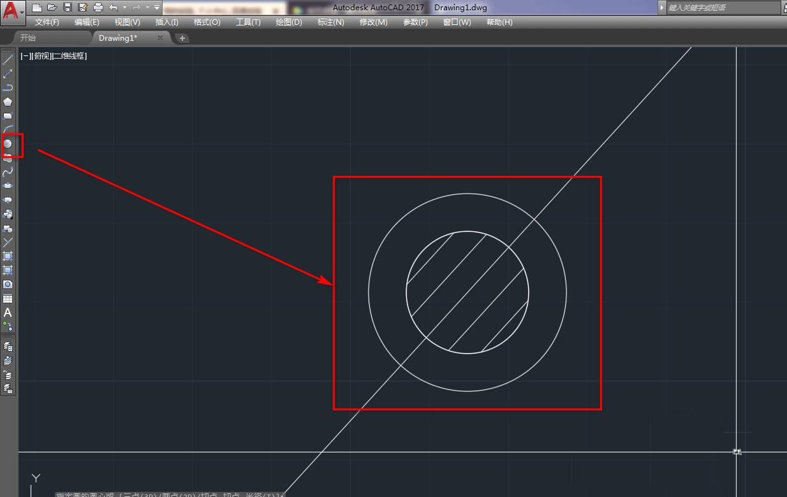Click the Save icon in quick access toolbar

click(x=68, y=8)
